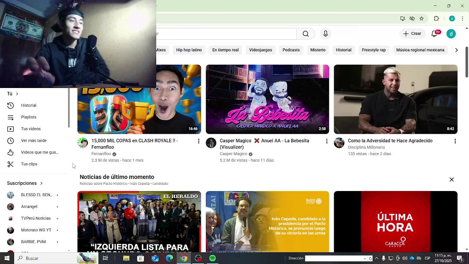This screenshot has width=469, height=264.
Task: Click the page vertical scrollbar
Action: (467, 62)
